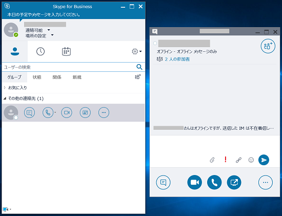Minimize the conversation window
The image size is (282, 216).
[x=258, y=32]
